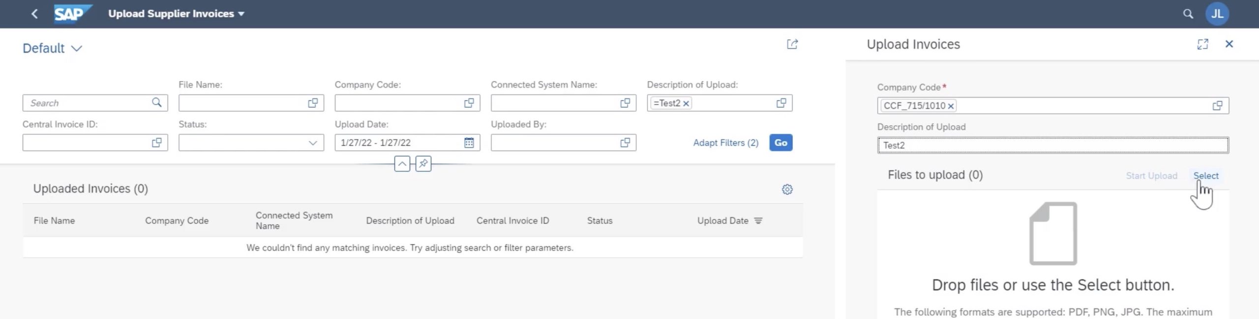The width and height of the screenshot is (1259, 319).
Task: Remove the CCF_715/1010 company code token
Action: coord(951,106)
